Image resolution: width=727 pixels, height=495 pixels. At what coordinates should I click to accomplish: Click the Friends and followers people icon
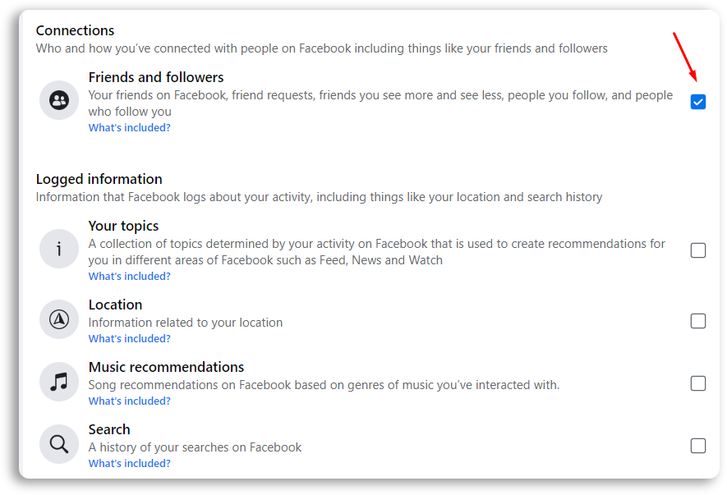(59, 100)
